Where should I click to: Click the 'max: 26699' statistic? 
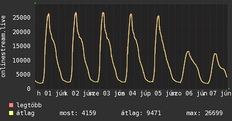pos(204,113)
